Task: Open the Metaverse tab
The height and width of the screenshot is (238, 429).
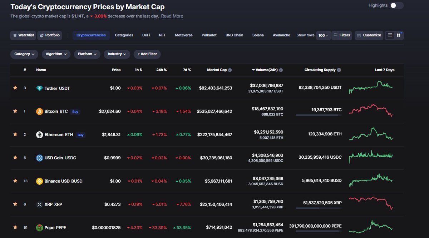Action: pyautogui.click(x=184, y=35)
